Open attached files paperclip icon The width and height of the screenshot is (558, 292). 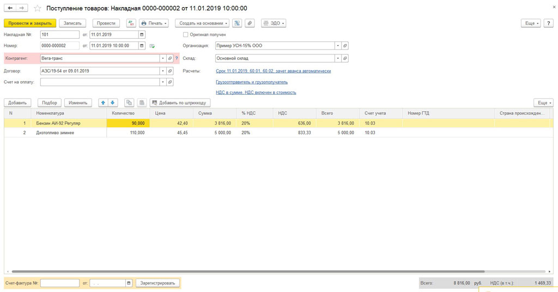250,23
